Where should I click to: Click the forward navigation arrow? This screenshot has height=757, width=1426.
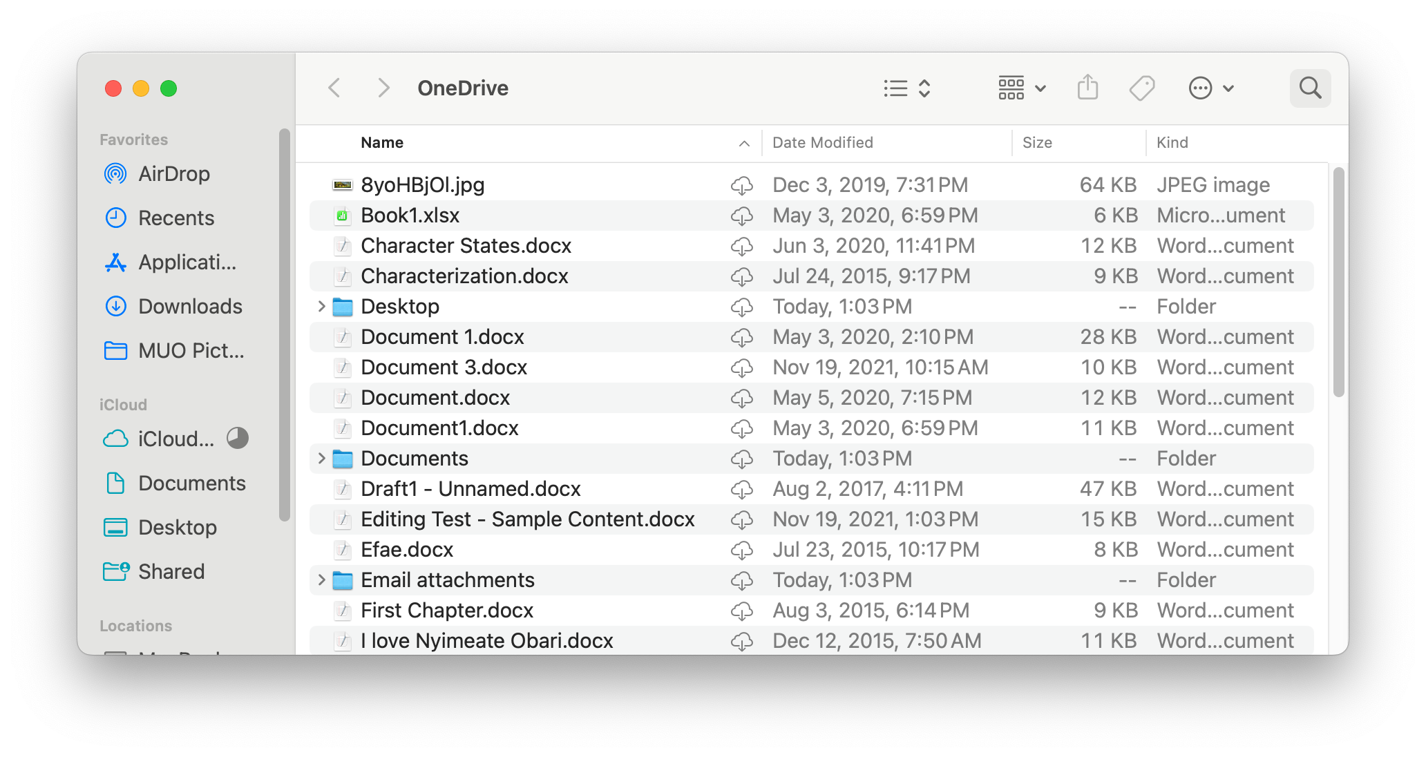tap(383, 88)
